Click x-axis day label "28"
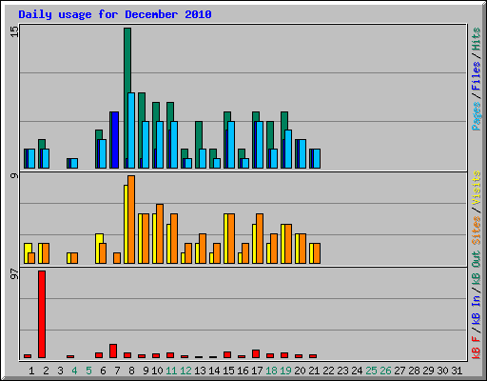The width and height of the screenshot is (487, 381). 414,371
